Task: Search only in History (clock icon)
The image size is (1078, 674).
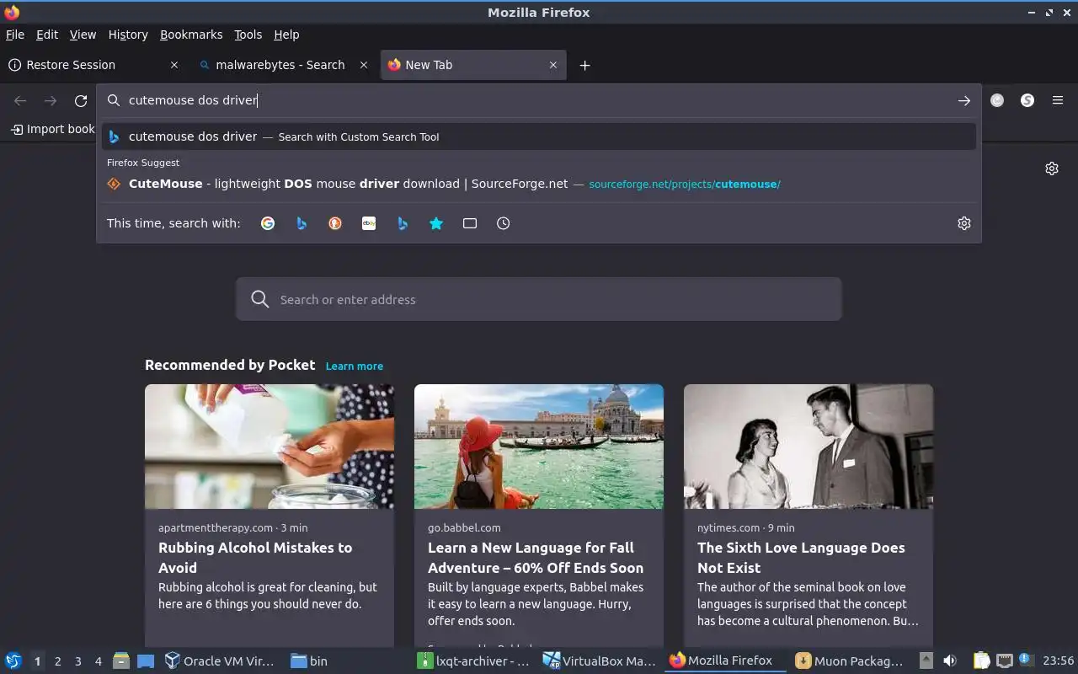Action: click(x=504, y=223)
